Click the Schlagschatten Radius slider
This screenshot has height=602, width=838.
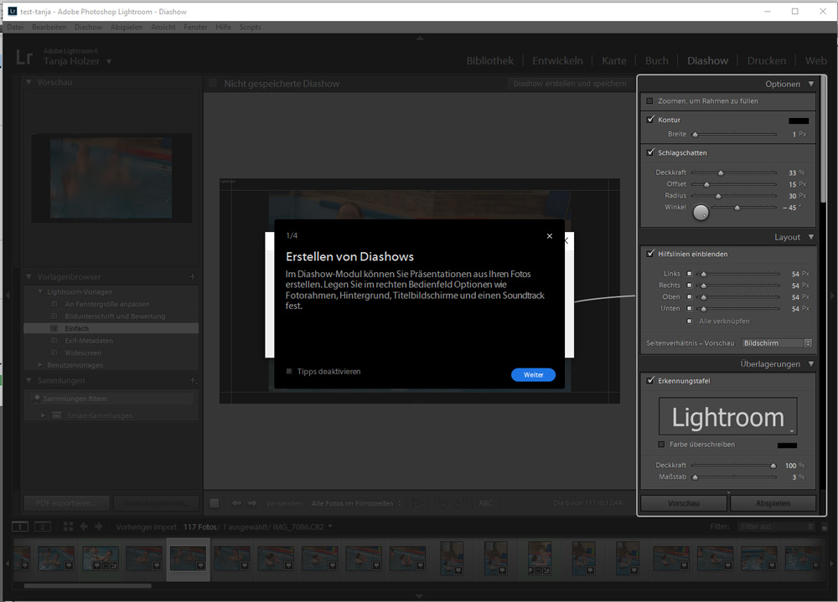(734, 196)
